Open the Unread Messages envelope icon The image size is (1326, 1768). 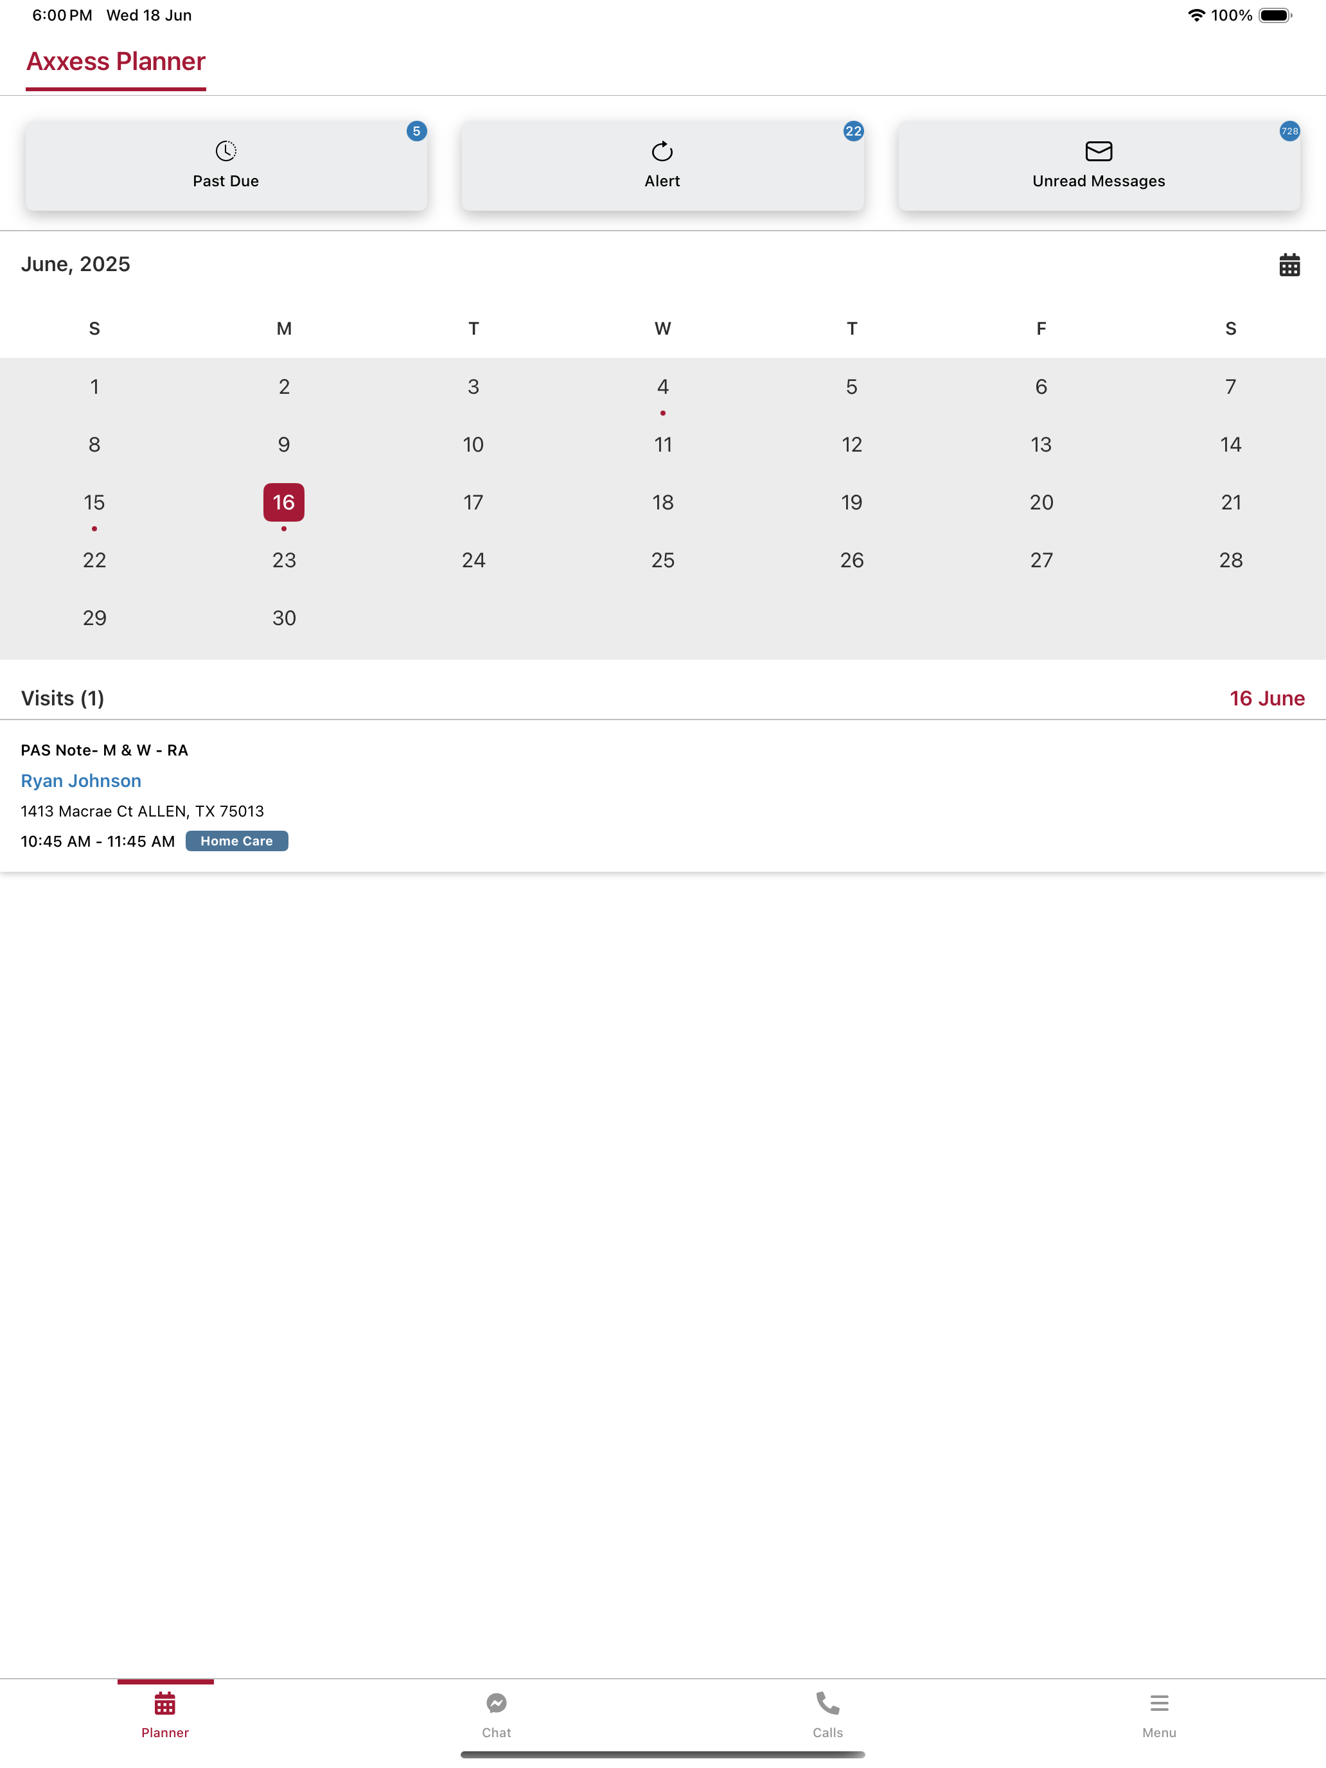(1099, 150)
